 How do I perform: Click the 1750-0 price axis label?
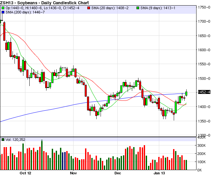click(x=204, y=7)
